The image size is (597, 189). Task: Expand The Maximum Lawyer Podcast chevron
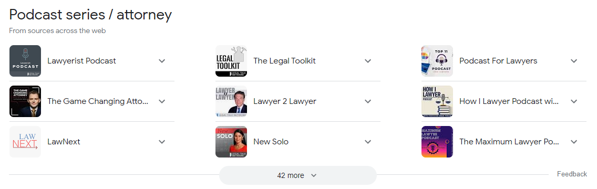tap(574, 142)
